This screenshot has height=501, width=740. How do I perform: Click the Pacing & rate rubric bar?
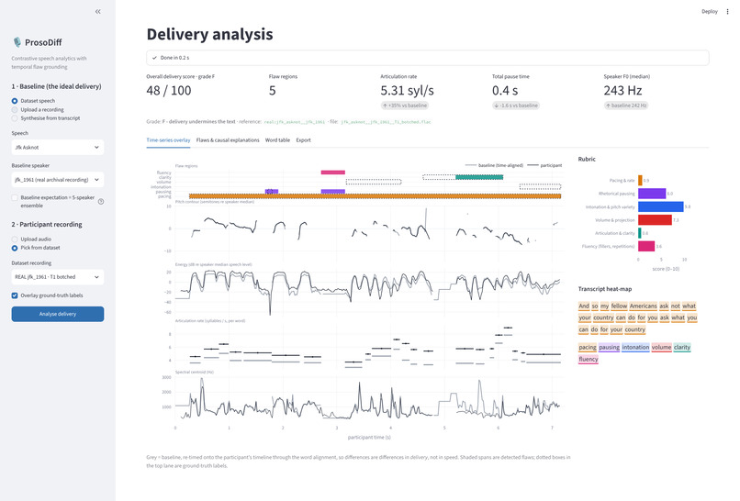click(x=640, y=180)
